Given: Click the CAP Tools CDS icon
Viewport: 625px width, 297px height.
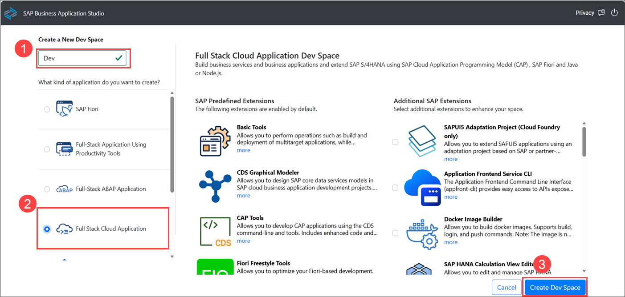Looking at the screenshot, I should (215, 231).
